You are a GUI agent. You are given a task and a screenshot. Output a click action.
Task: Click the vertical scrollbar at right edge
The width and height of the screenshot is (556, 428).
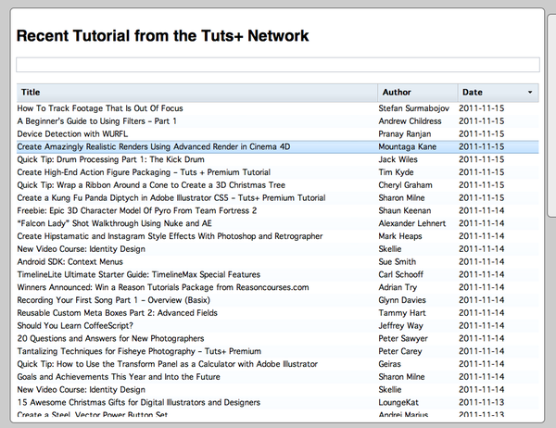[x=551, y=115]
